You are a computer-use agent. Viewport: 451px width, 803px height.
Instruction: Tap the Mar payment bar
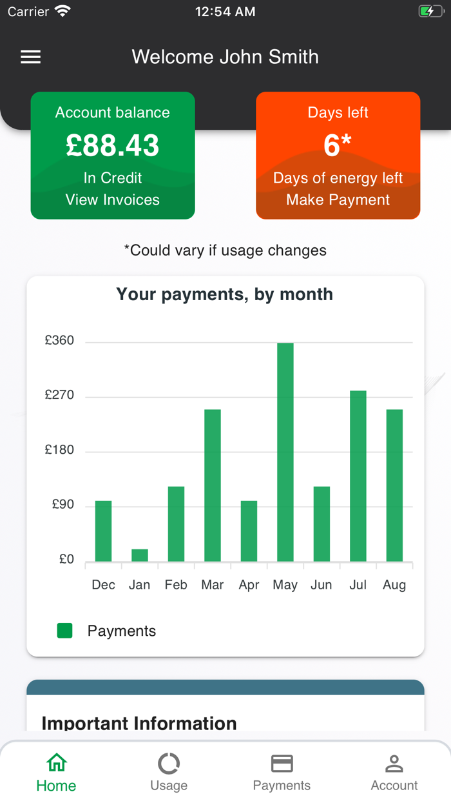point(213,485)
